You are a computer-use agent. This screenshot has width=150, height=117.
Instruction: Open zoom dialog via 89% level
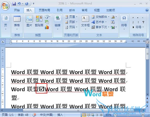(x=108, y=115)
